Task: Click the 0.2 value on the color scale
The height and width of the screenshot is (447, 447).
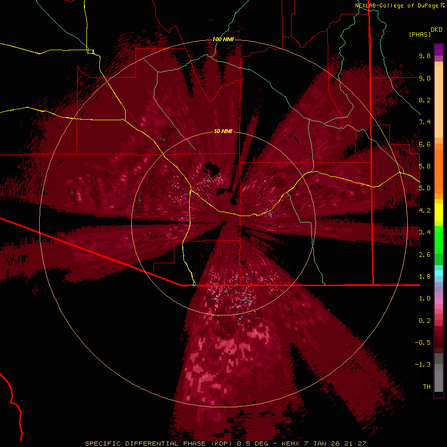Action: coord(425,321)
